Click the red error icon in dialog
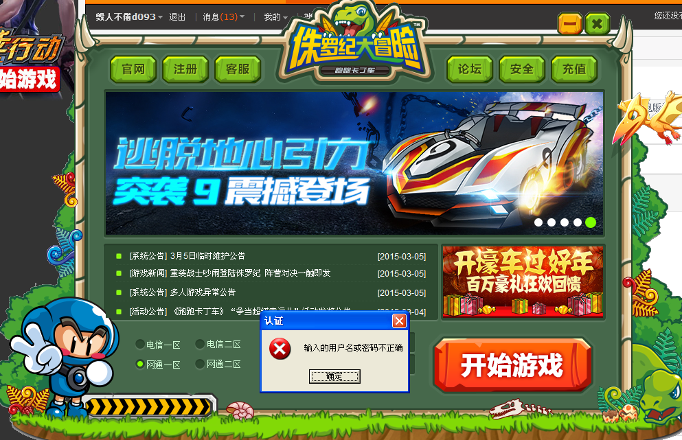The height and width of the screenshot is (440, 682). pos(280,349)
